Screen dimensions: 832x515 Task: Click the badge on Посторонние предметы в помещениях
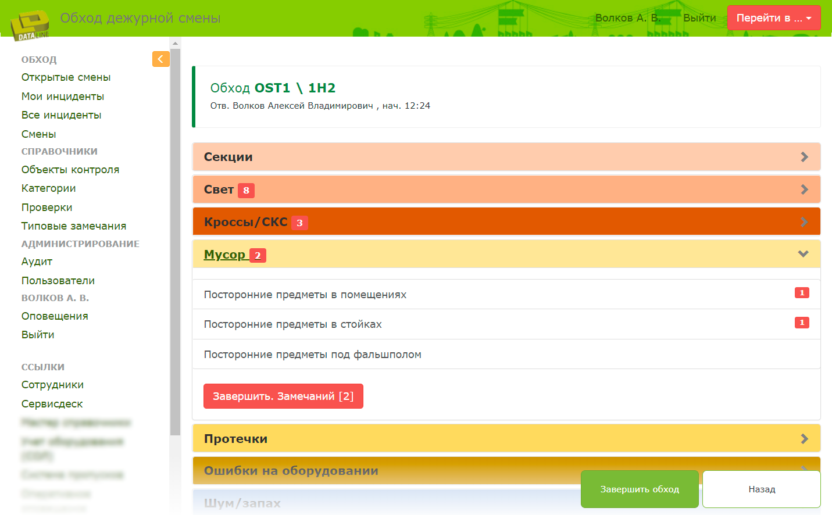pyautogui.click(x=802, y=292)
